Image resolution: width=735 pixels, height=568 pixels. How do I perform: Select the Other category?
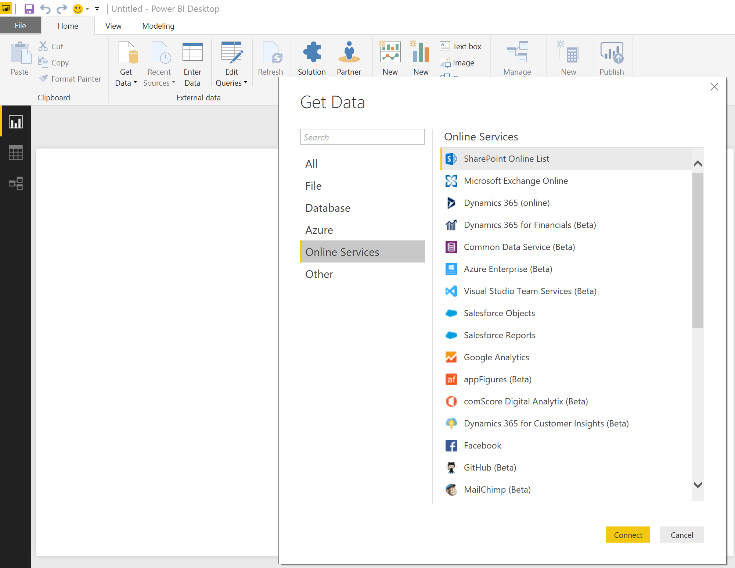[x=362, y=274]
